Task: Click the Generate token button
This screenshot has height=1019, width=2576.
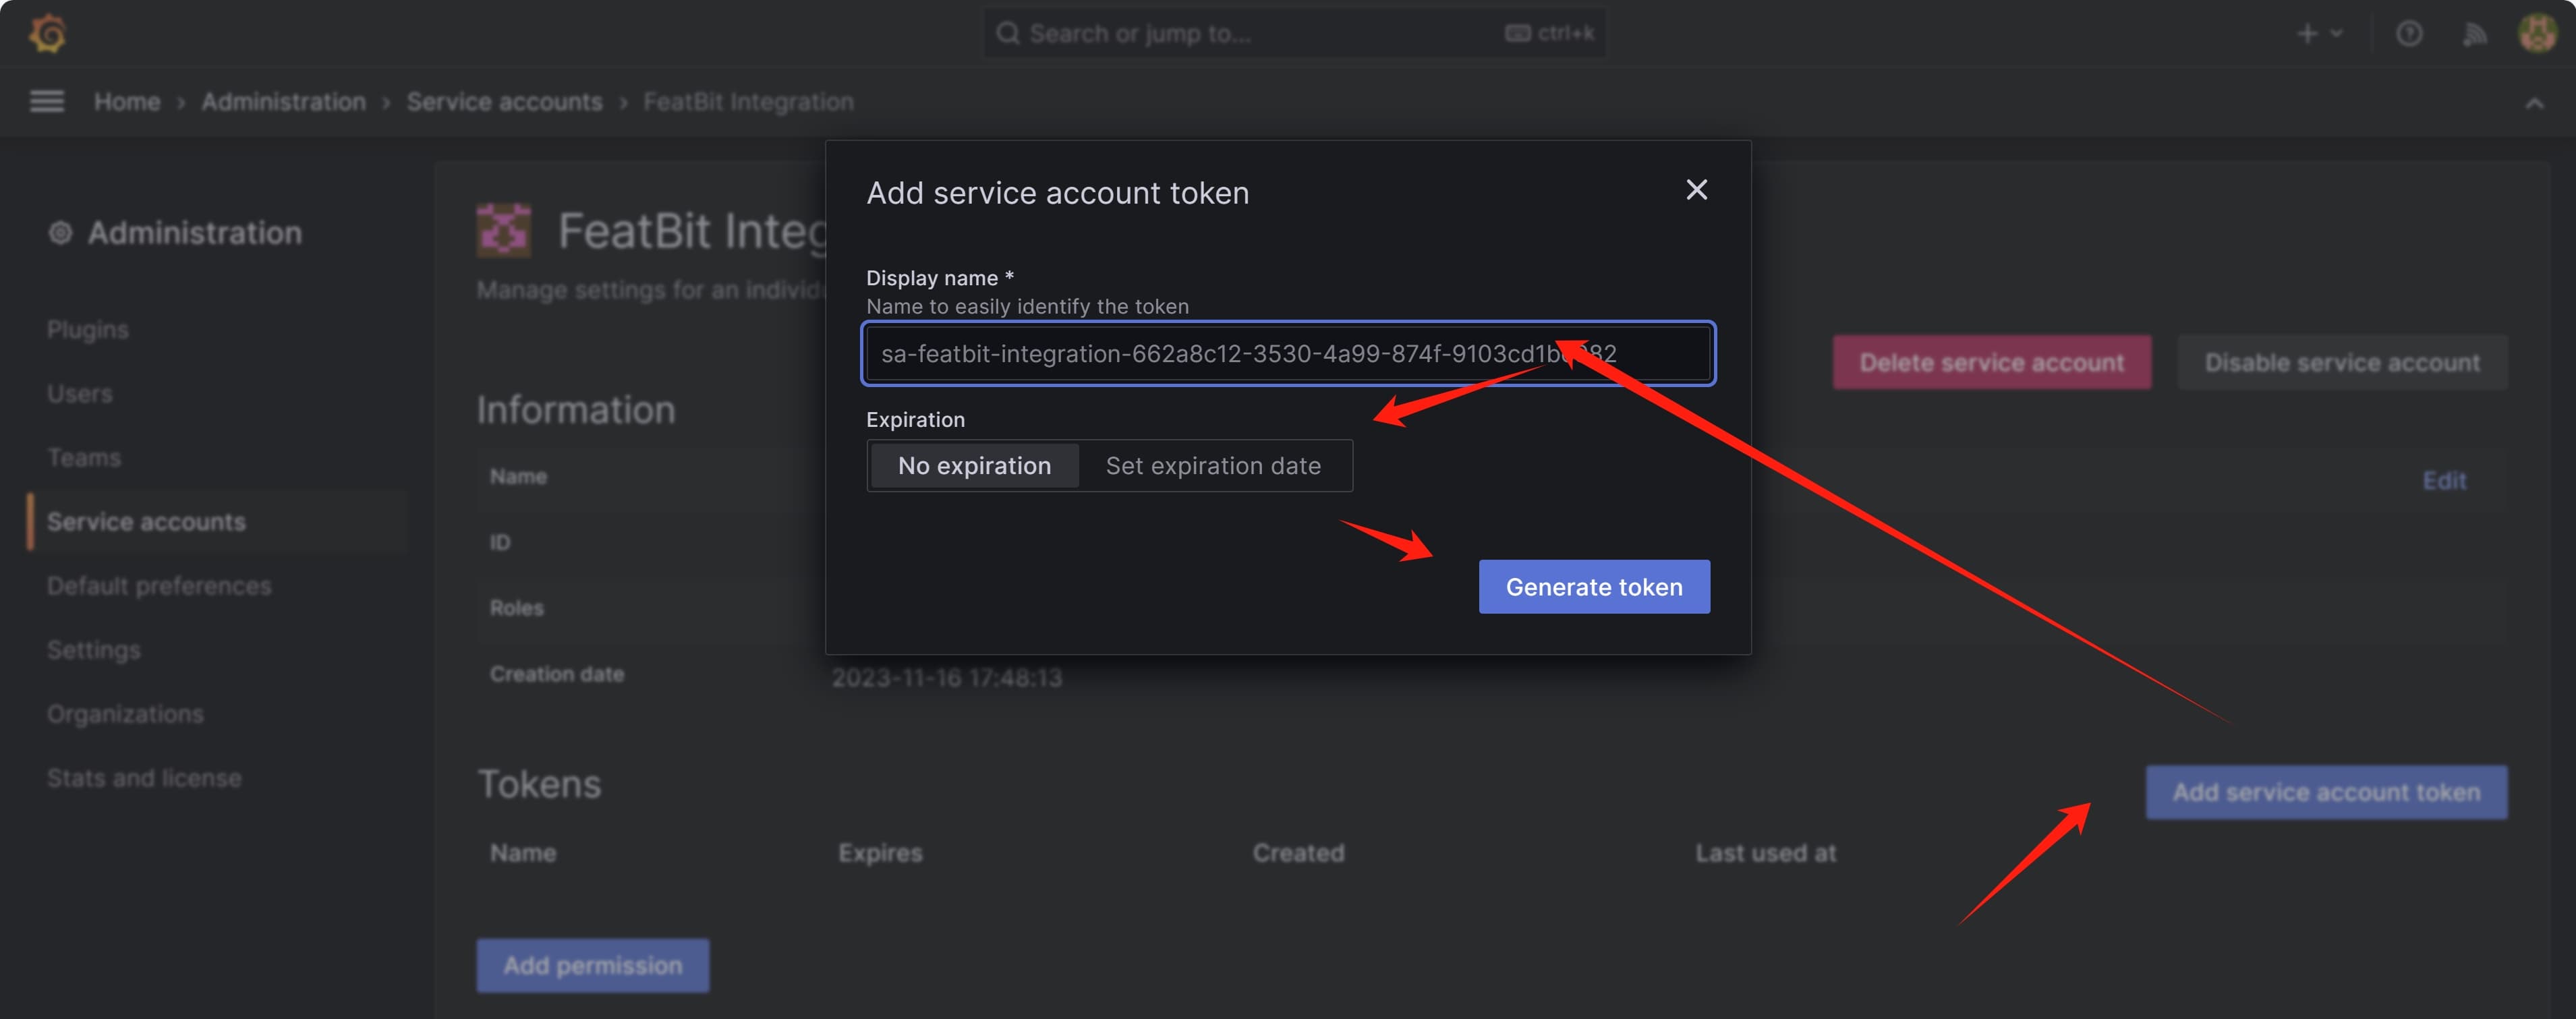Action: (1593, 587)
